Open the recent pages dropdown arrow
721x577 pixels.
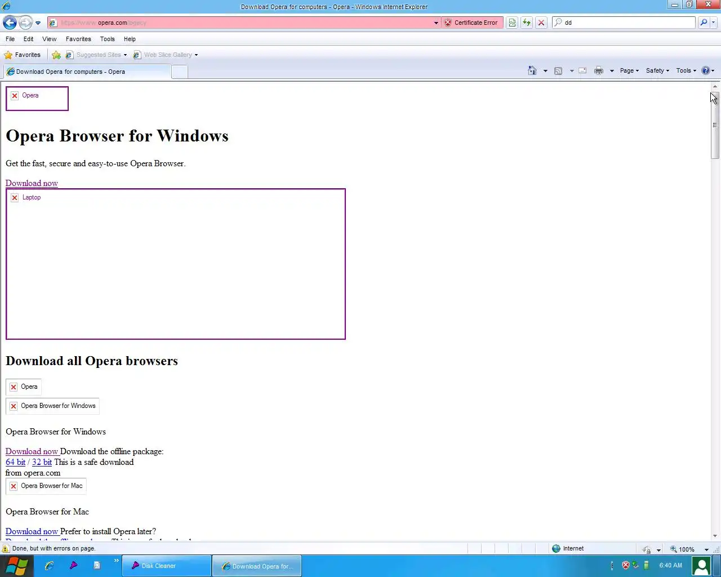pos(38,23)
